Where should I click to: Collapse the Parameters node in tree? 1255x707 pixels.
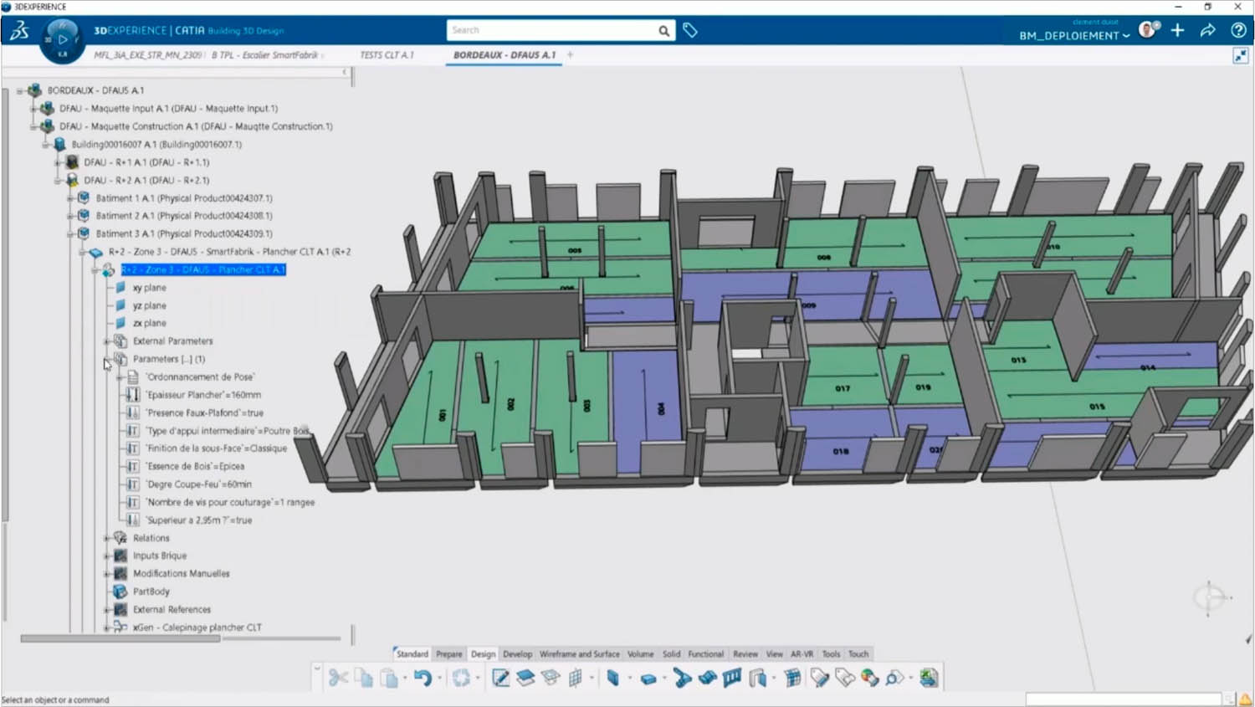pos(107,360)
